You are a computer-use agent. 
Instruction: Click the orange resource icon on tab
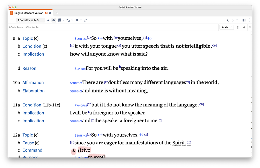click(11, 13)
